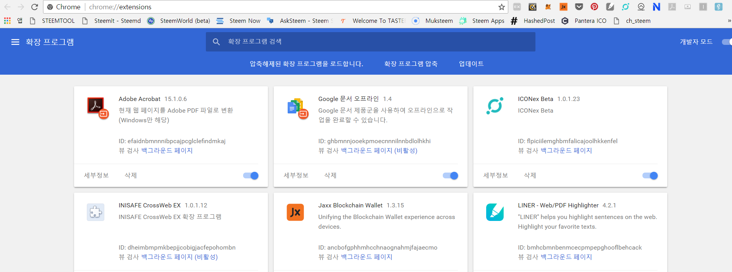The image size is (732, 272).
Task: Open the ICONex toolbar extension icon
Action: [625, 7]
